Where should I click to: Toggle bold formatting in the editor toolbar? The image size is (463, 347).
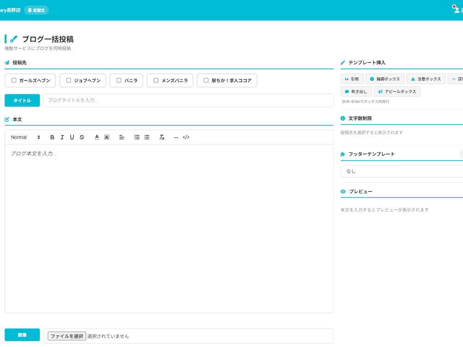[52, 137]
